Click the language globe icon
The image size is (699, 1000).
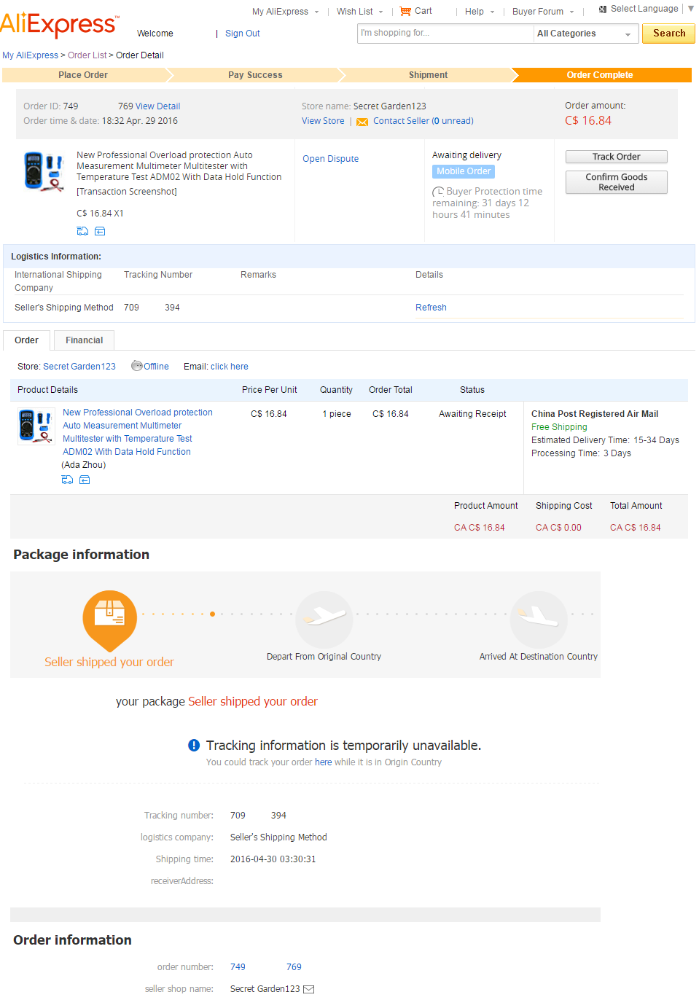pyautogui.click(x=603, y=9)
